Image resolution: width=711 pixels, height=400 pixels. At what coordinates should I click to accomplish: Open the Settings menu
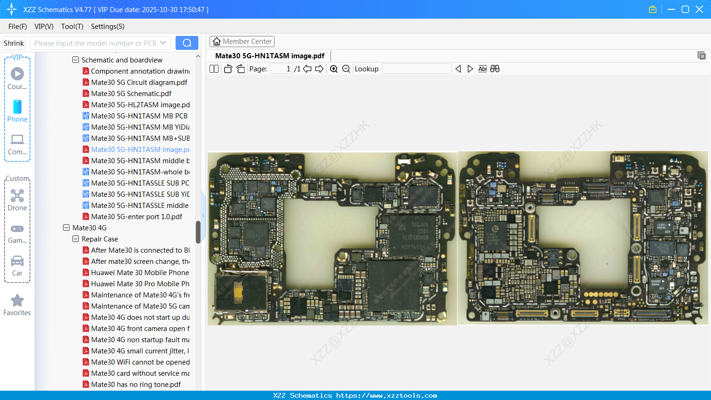pyautogui.click(x=108, y=26)
